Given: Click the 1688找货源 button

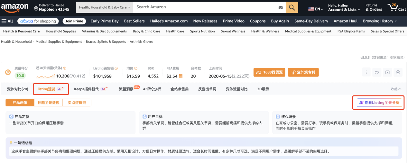Looking at the screenshot, I should [x=269, y=72].
